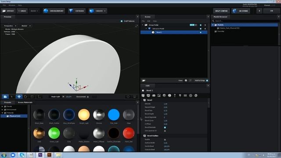Switch to the Presets tab
This screenshot has width=281, height=158.
(x=8, y=102)
